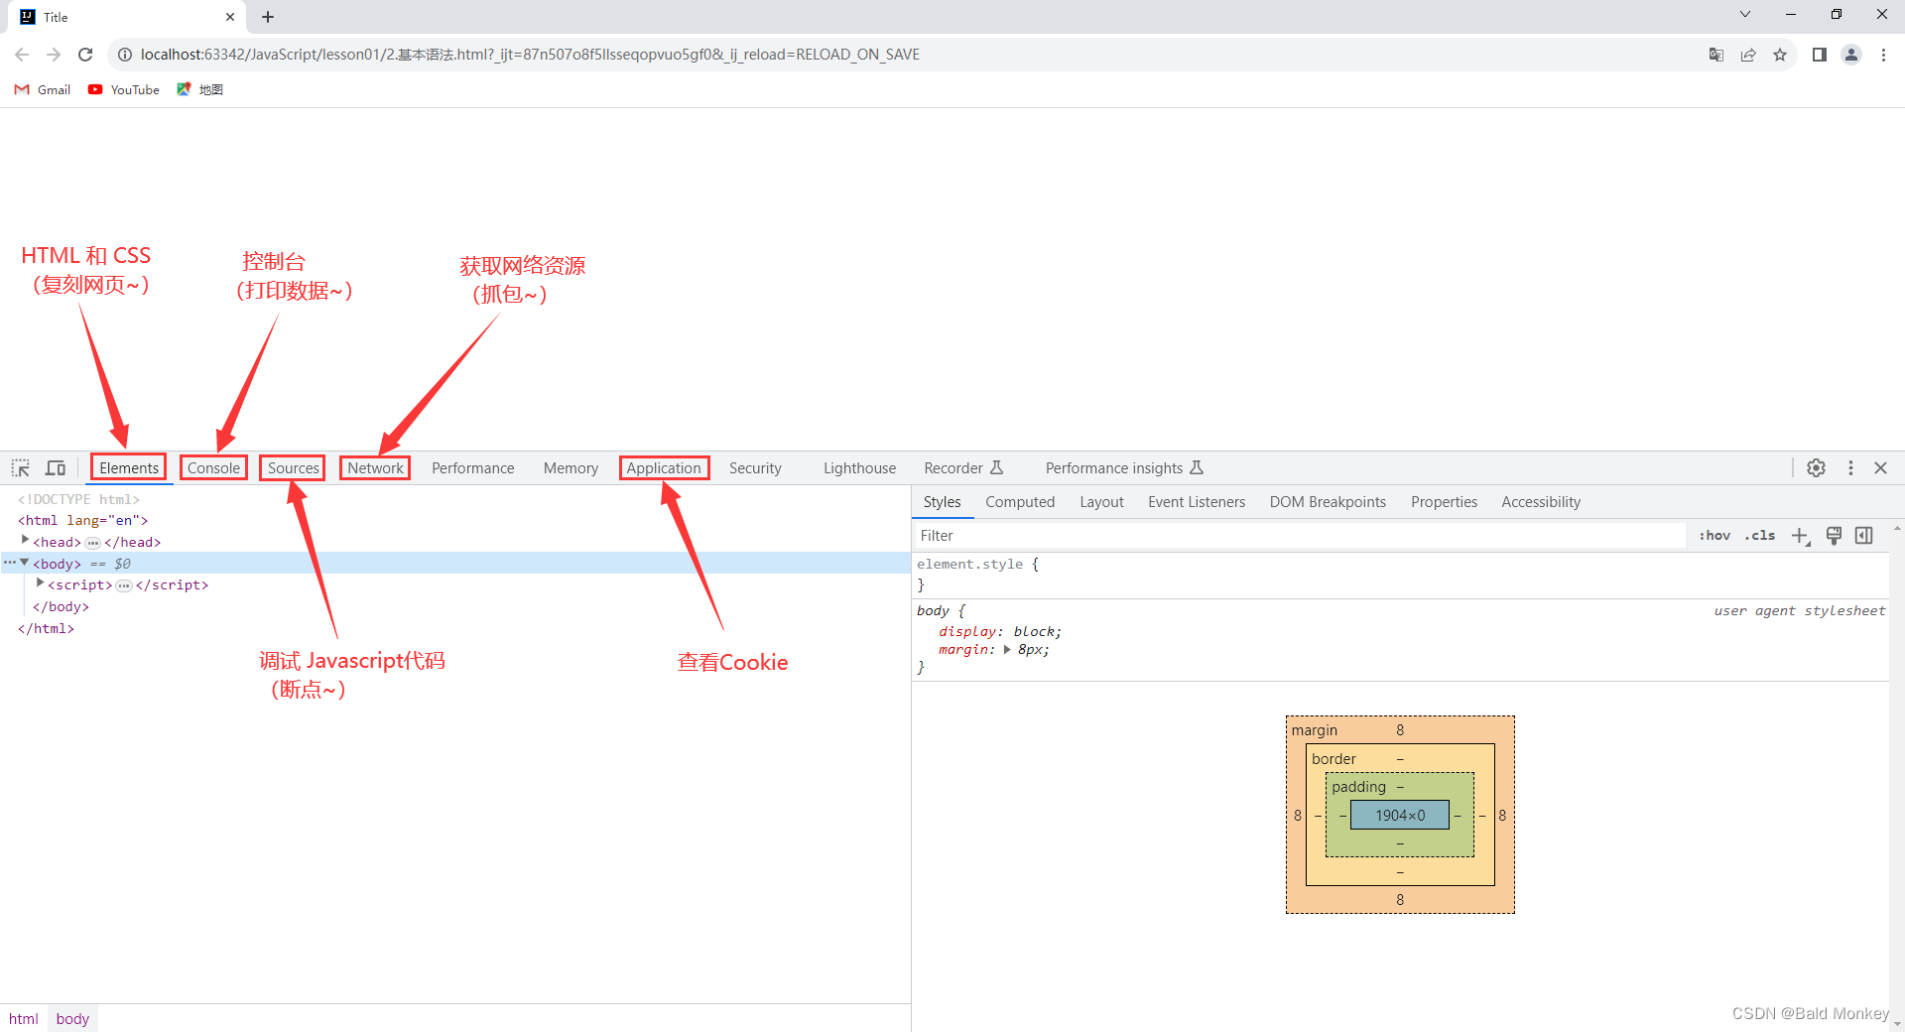
Task: Open the Layout pane
Action: pos(1101,502)
